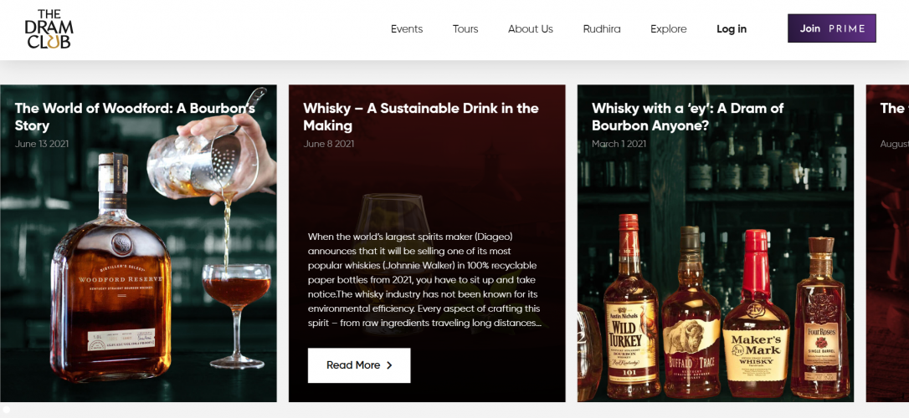This screenshot has height=418, width=909.
Task: Open the Events menu item
Action: pyautogui.click(x=407, y=29)
